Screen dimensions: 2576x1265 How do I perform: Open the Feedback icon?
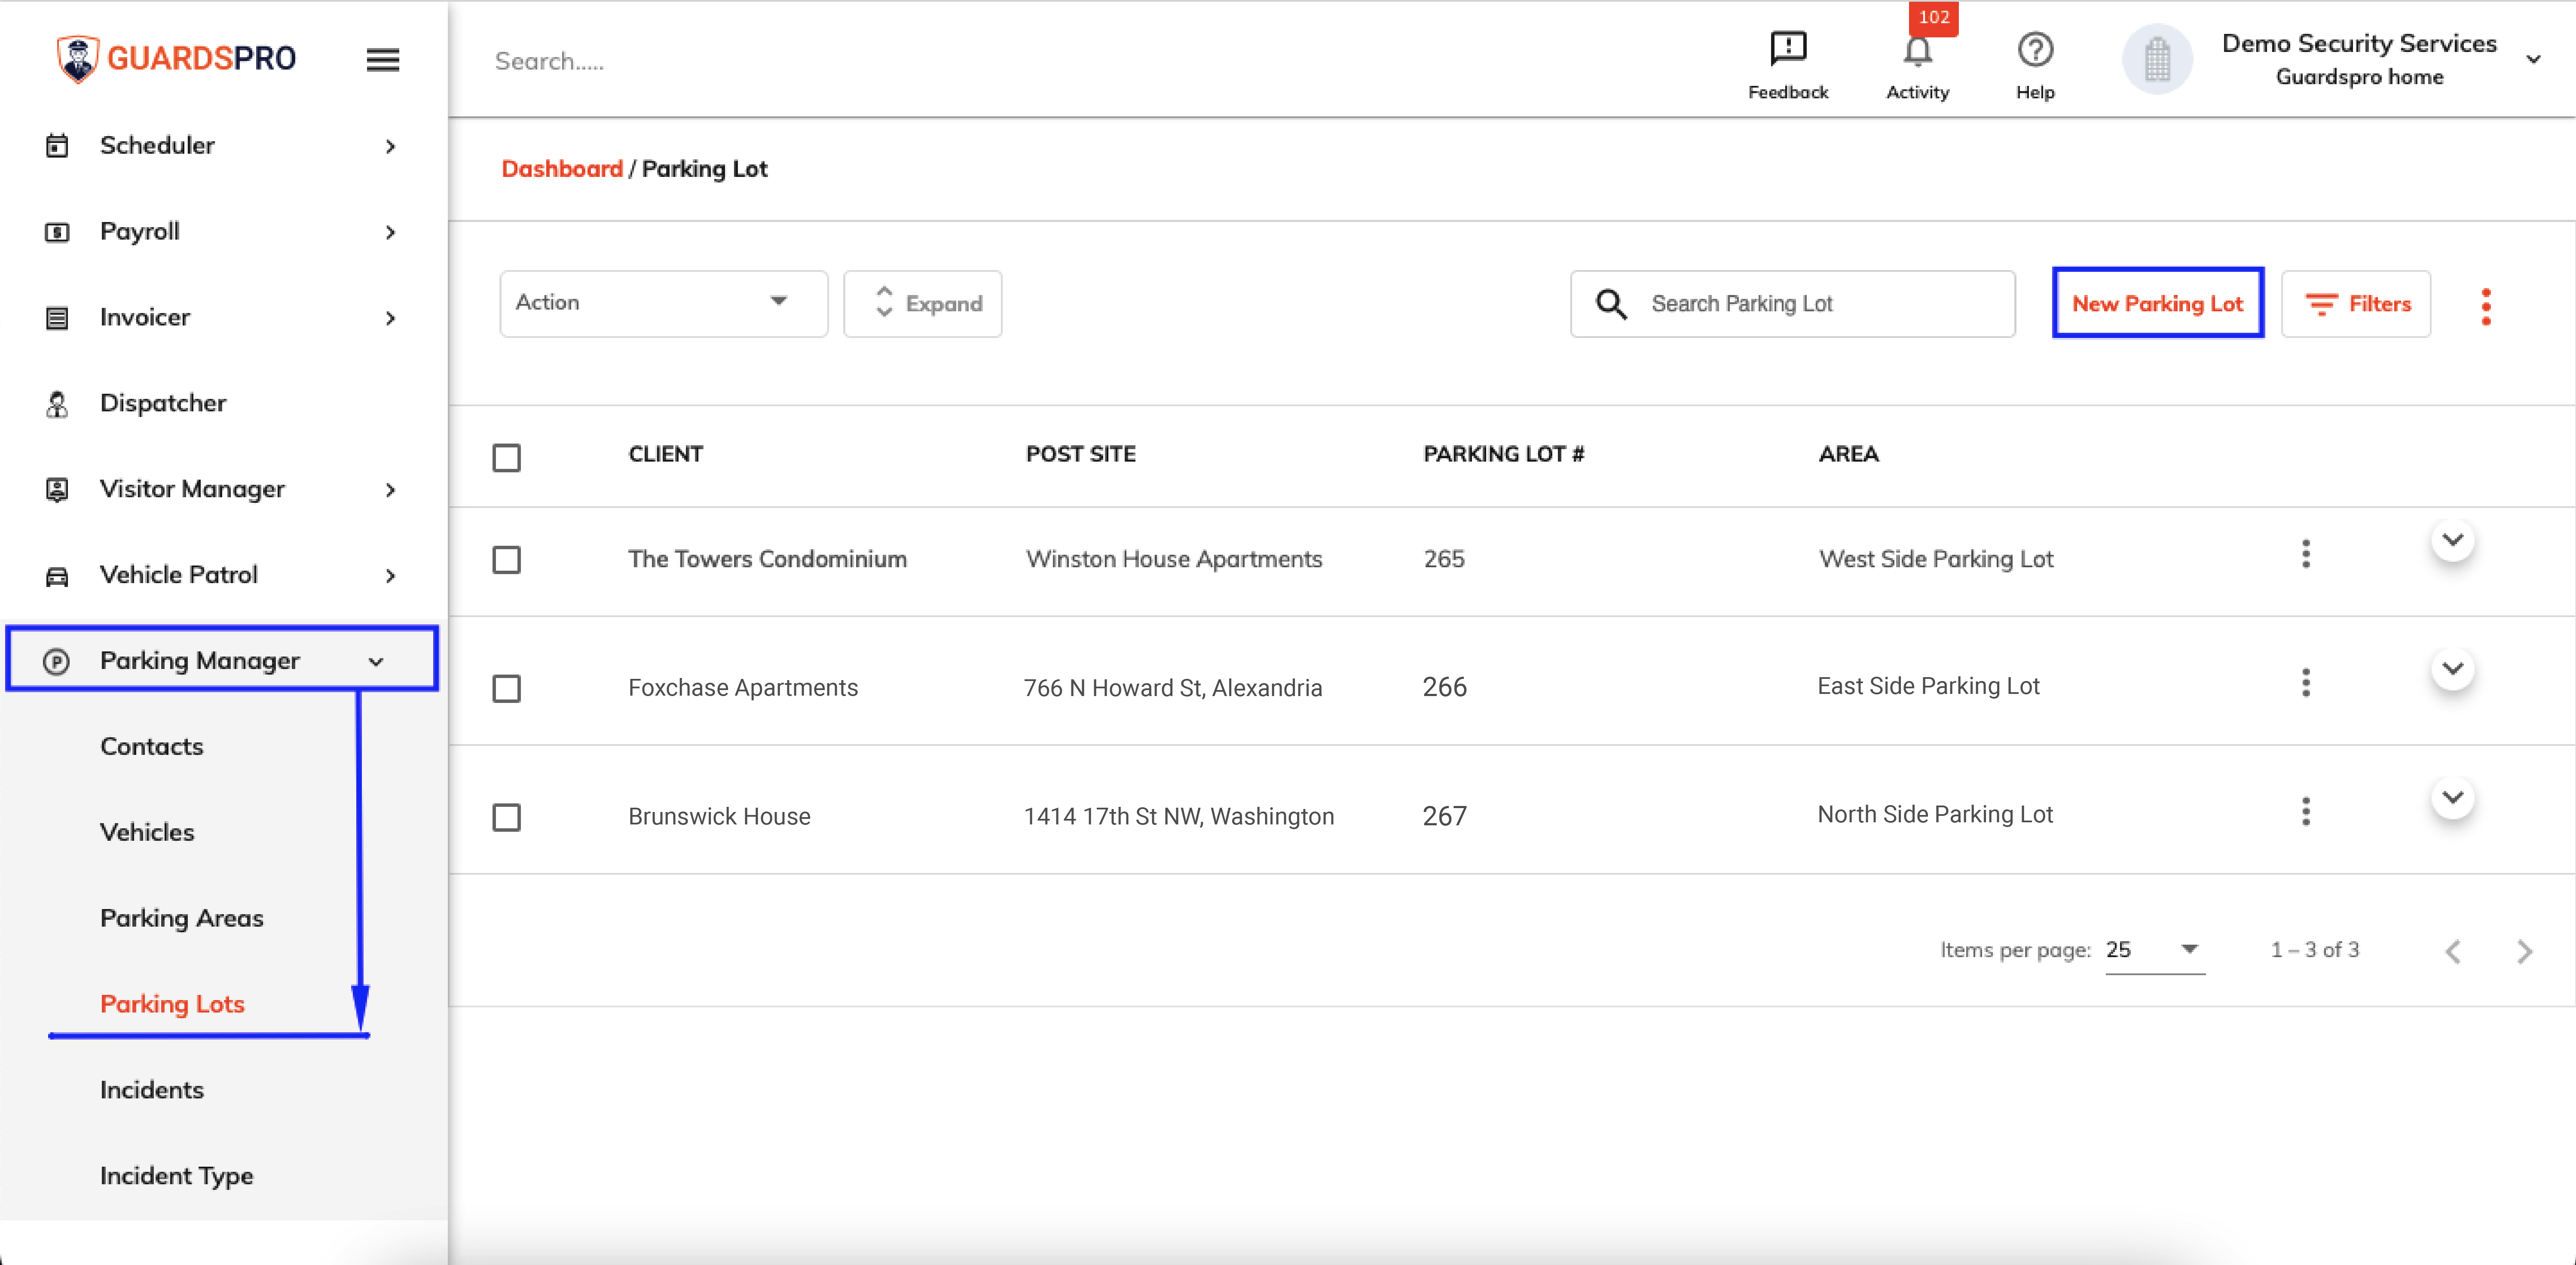1787,49
